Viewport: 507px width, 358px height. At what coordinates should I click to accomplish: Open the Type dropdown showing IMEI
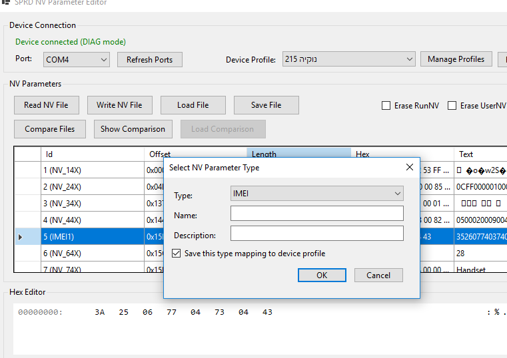[x=316, y=194]
